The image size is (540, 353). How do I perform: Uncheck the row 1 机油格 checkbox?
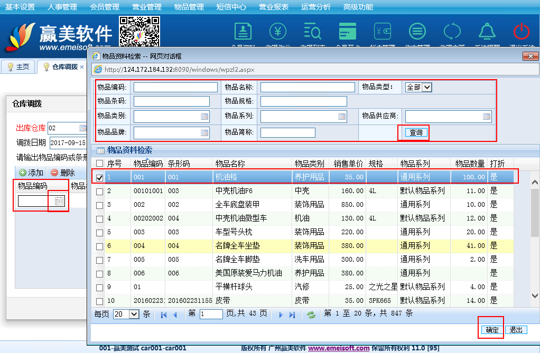tap(99, 177)
